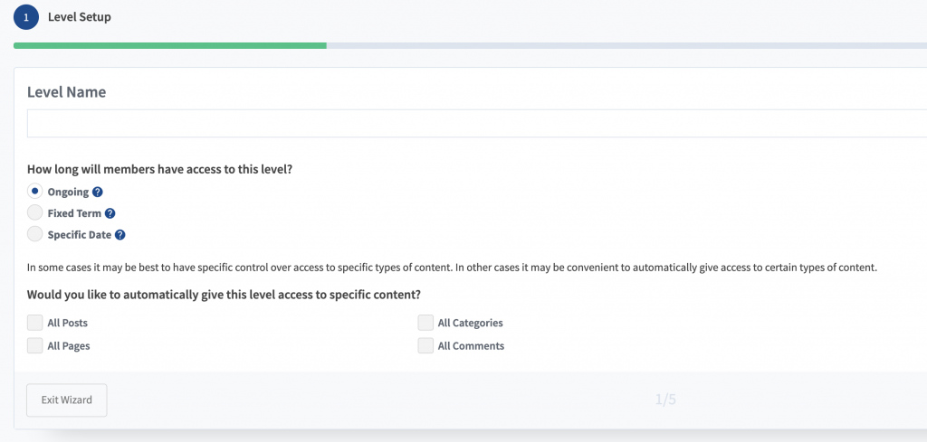Image resolution: width=927 pixels, height=442 pixels.
Task: Click the All Categories label text
Action: pyautogui.click(x=471, y=324)
